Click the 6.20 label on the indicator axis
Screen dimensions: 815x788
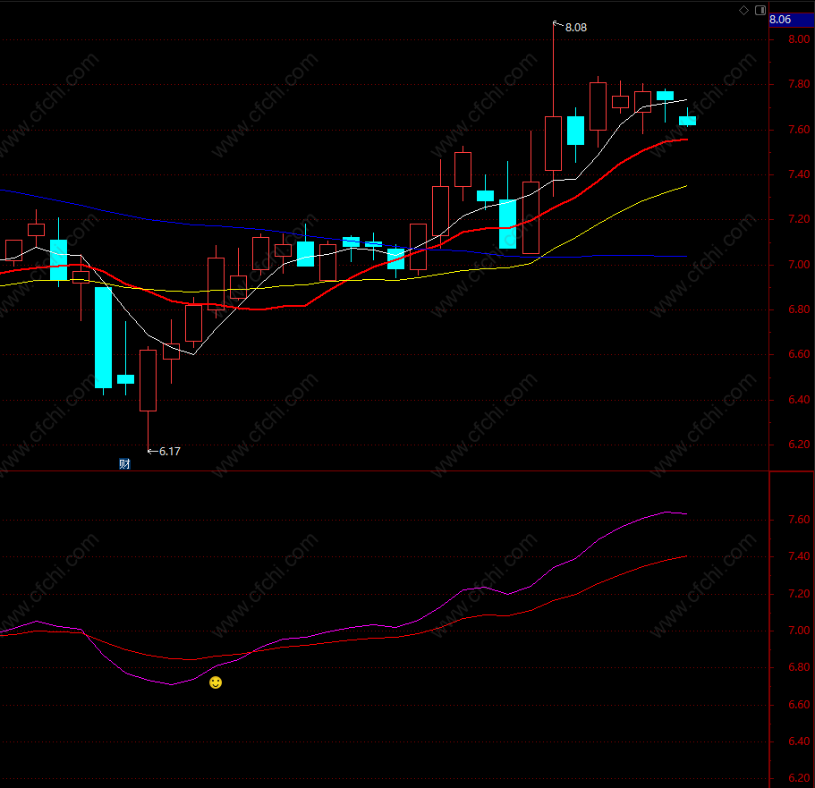799,778
